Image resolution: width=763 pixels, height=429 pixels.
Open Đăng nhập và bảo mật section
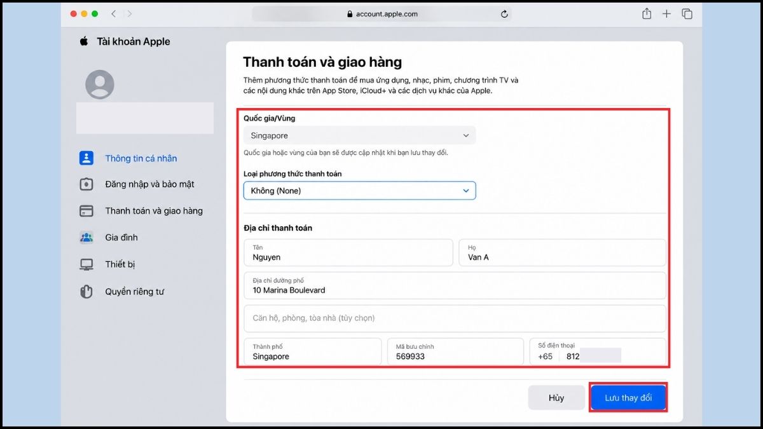pos(149,184)
